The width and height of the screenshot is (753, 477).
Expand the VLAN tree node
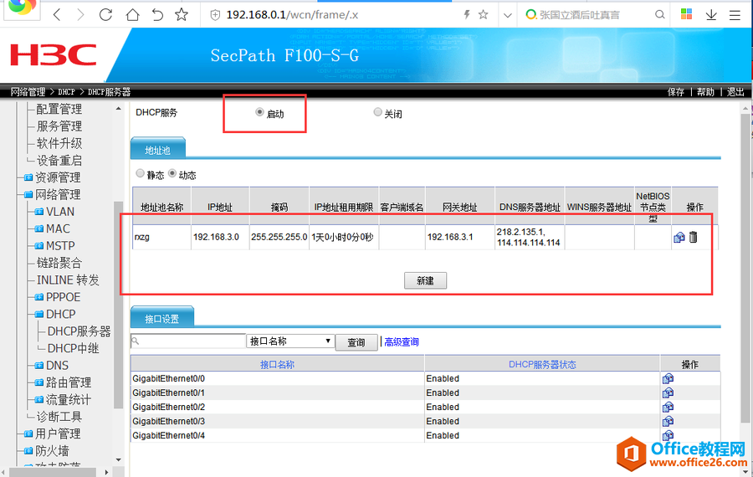click(39, 212)
